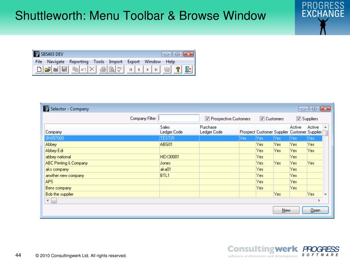Click the SBS403 DEV window app icon
Viewport: 350px width, 262px height.
[x=37, y=54]
